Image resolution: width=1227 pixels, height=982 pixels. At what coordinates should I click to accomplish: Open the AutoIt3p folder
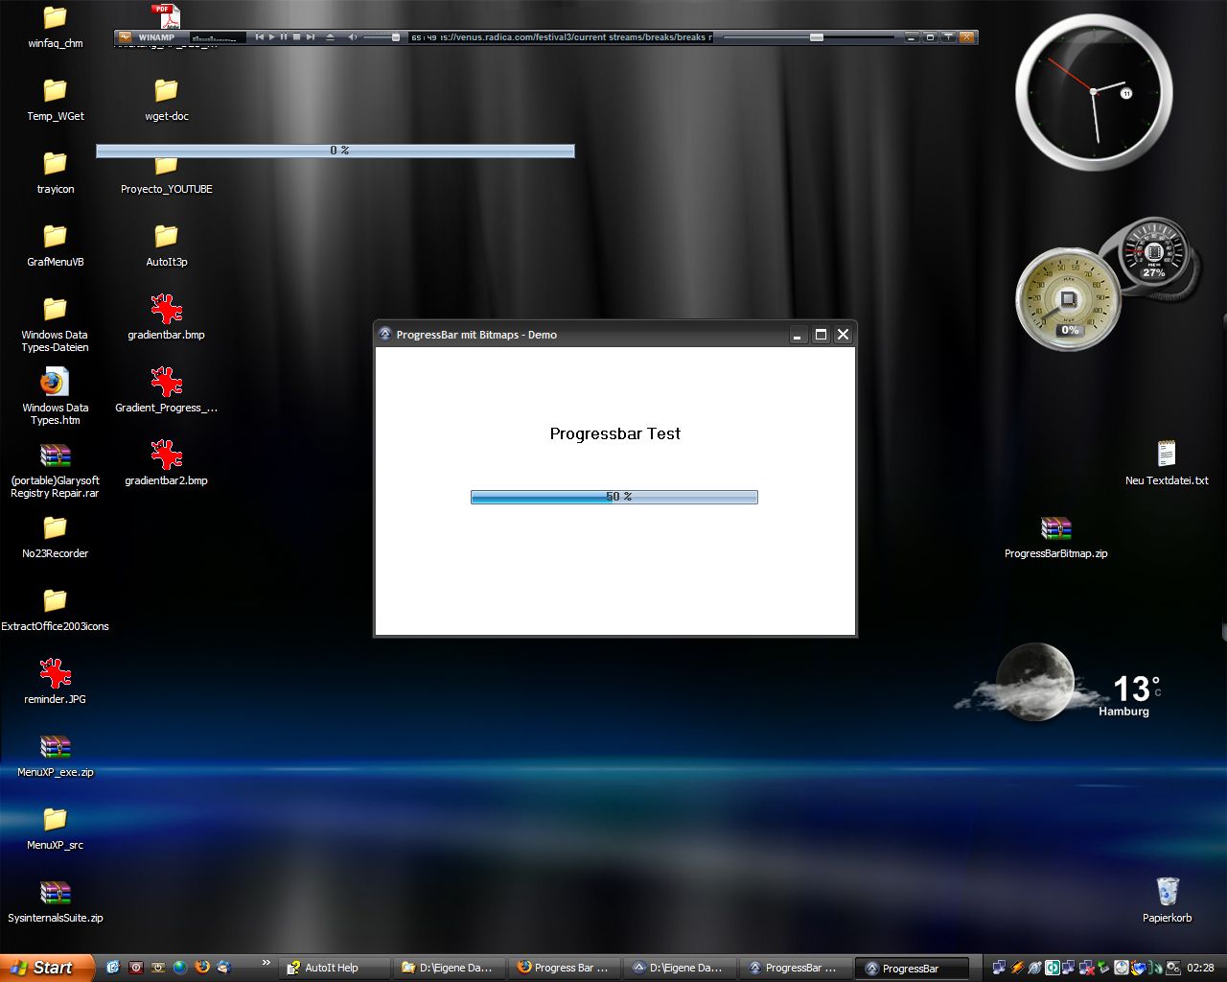(x=166, y=237)
